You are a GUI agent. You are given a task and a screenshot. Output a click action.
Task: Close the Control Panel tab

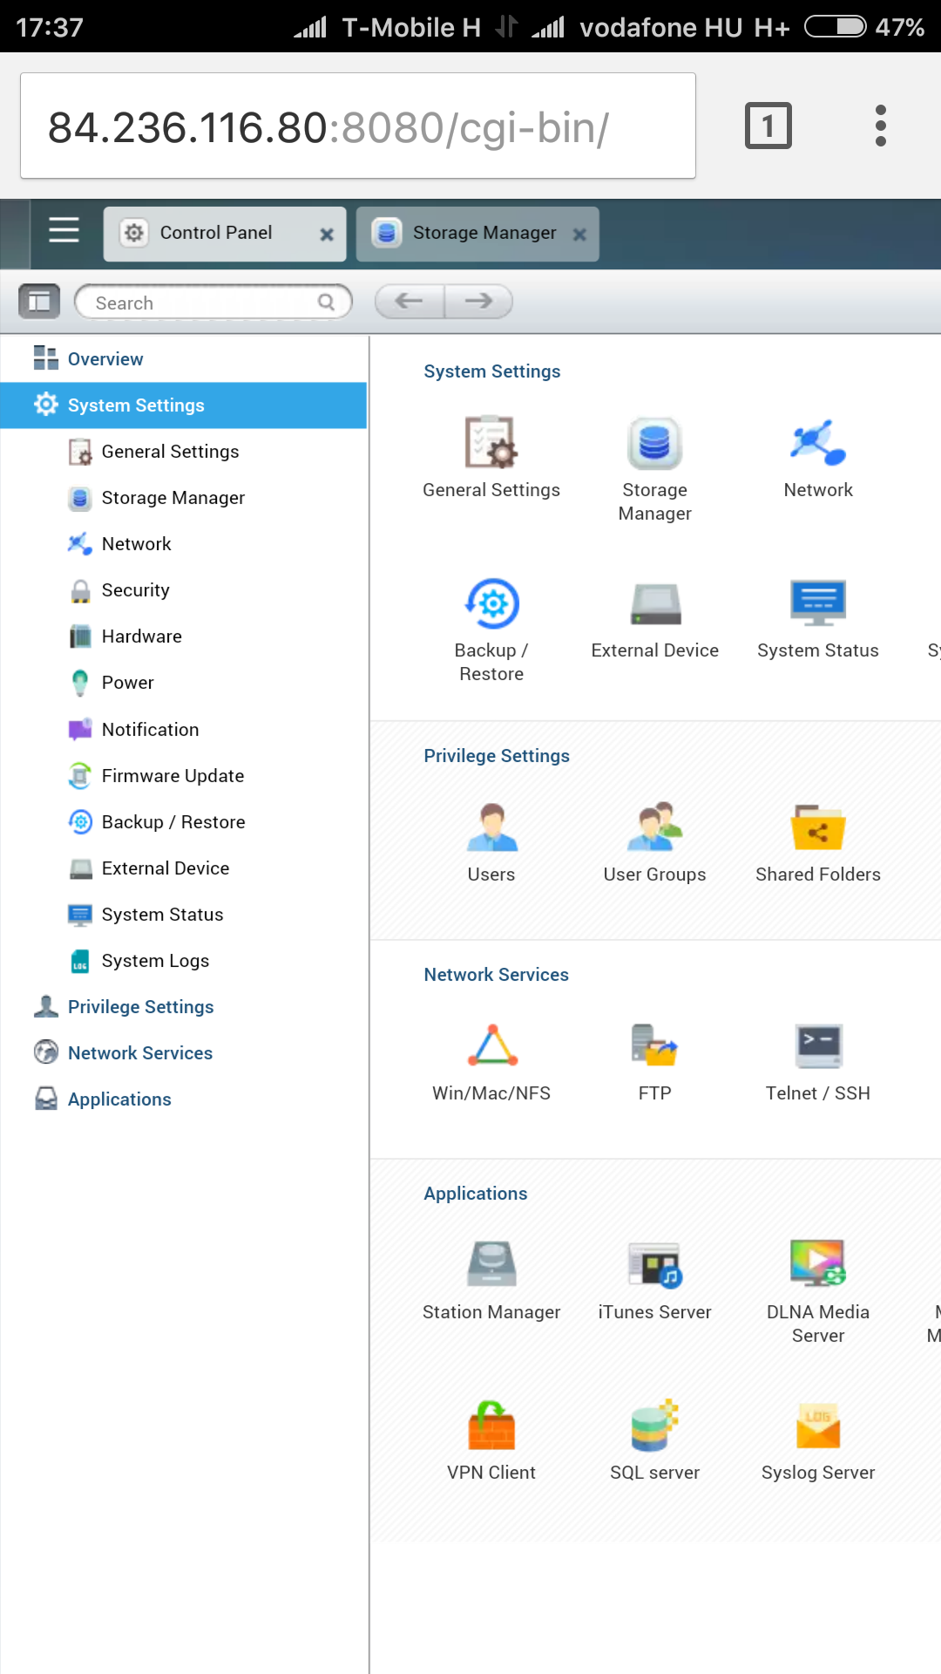pyautogui.click(x=327, y=235)
